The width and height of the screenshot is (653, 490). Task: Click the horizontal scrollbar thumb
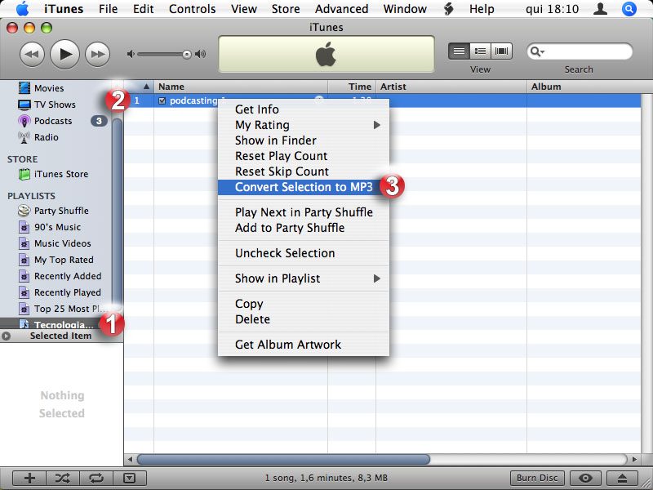click(x=283, y=459)
